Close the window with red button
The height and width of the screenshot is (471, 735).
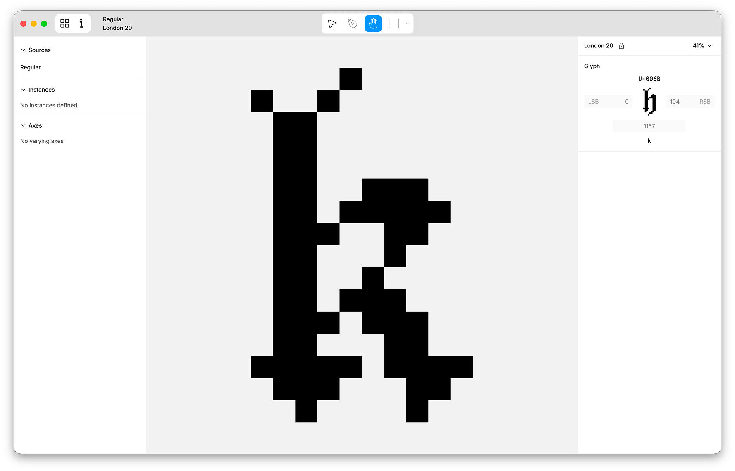tap(24, 24)
